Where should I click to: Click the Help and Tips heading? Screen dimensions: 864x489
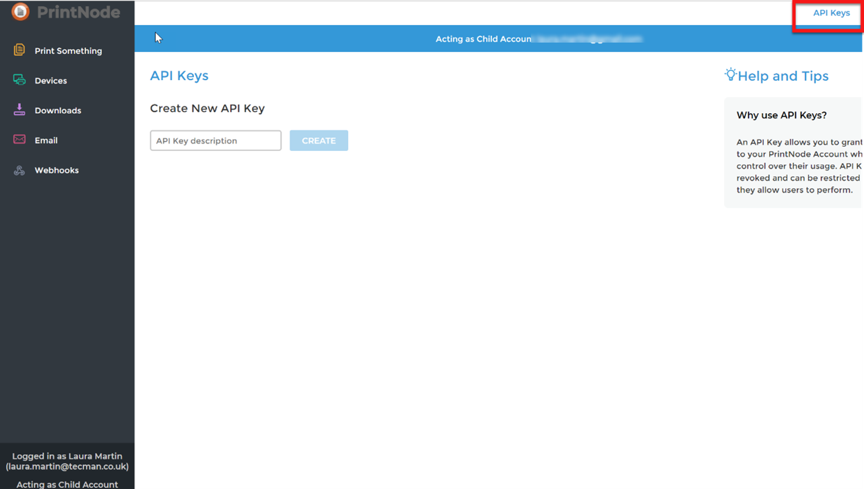[783, 76]
